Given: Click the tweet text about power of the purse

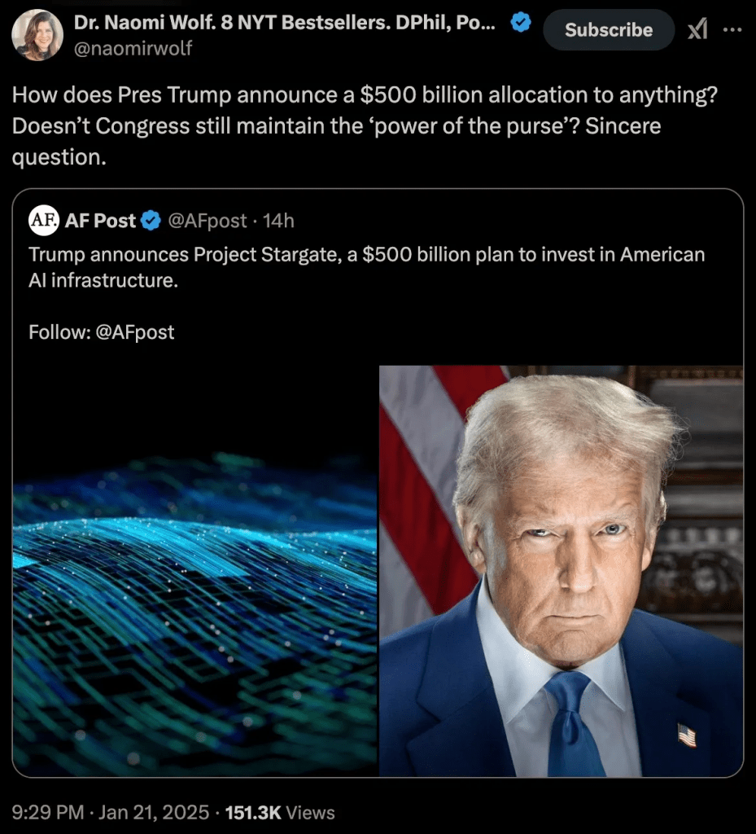Looking at the screenshot, I should click(x=365, y=125).
